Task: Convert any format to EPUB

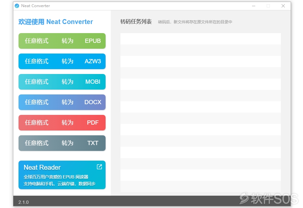Action: tap(62, 41)
